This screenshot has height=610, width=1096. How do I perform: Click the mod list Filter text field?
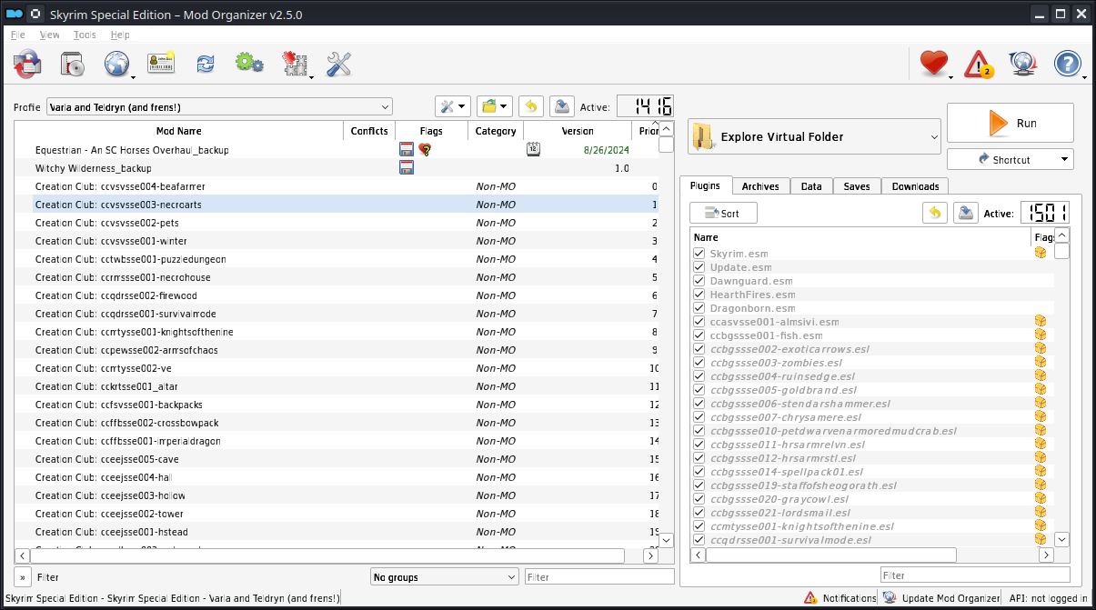(599, 577)
